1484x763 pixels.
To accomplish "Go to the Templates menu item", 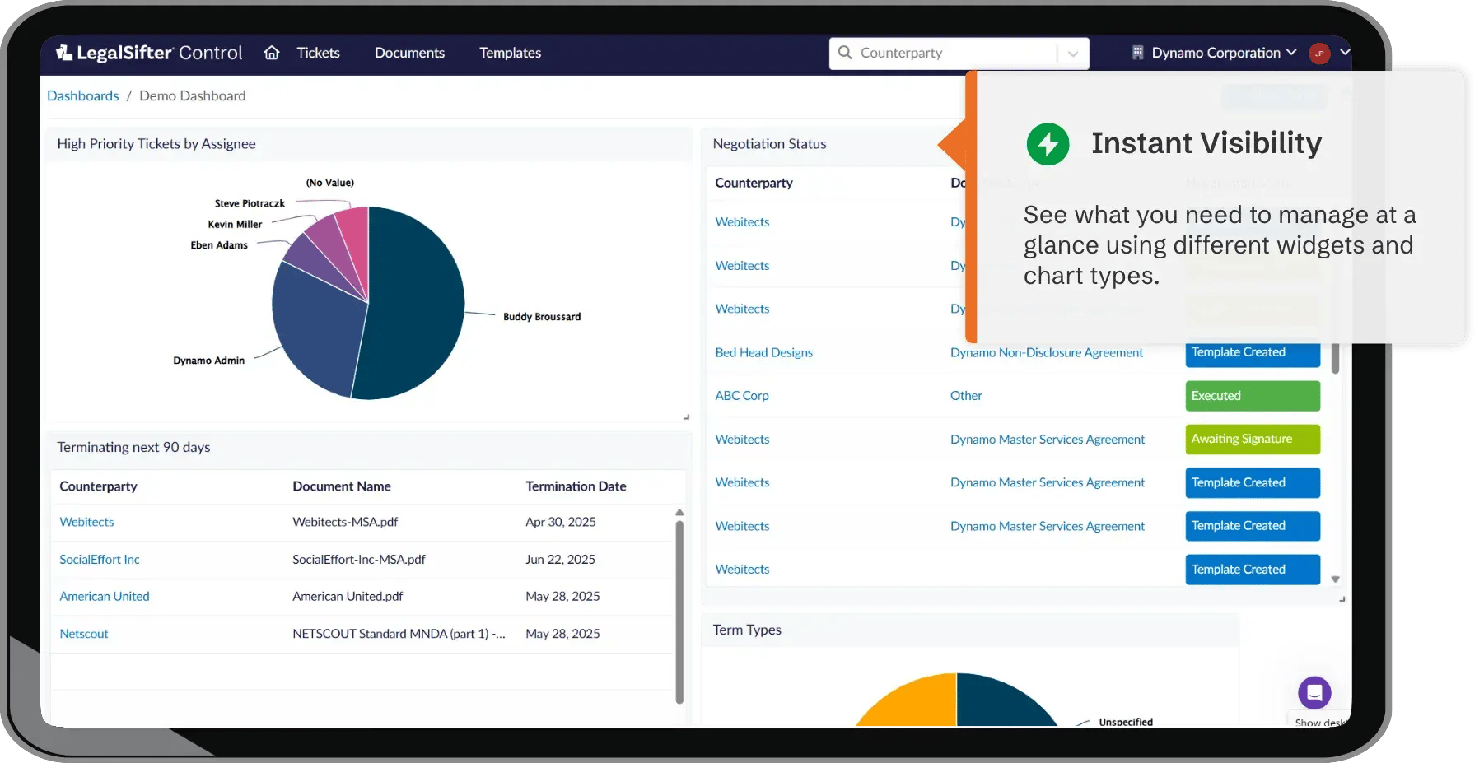I will 510,53.
